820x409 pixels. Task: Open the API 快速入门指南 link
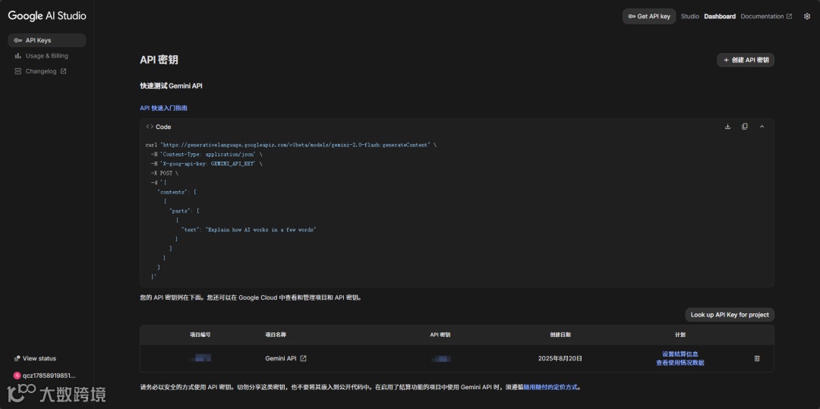coord(164,108)
